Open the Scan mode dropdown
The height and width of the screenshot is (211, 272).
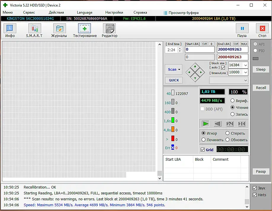[174, 70]
